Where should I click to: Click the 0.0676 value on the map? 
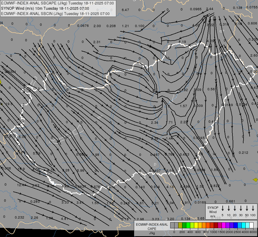tap(83, 26)
